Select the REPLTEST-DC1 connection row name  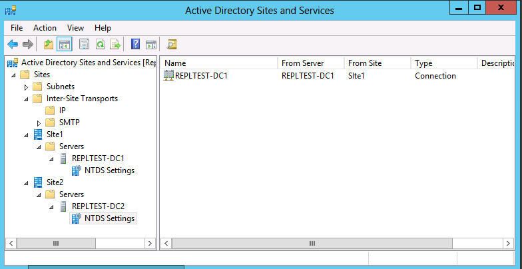(201, 76)
